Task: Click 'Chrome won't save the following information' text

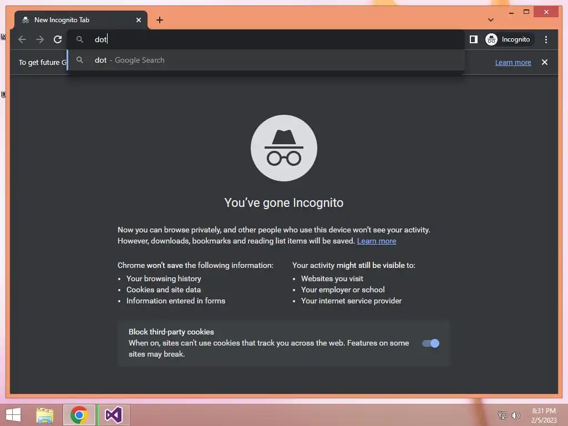Action: [195, 266]
